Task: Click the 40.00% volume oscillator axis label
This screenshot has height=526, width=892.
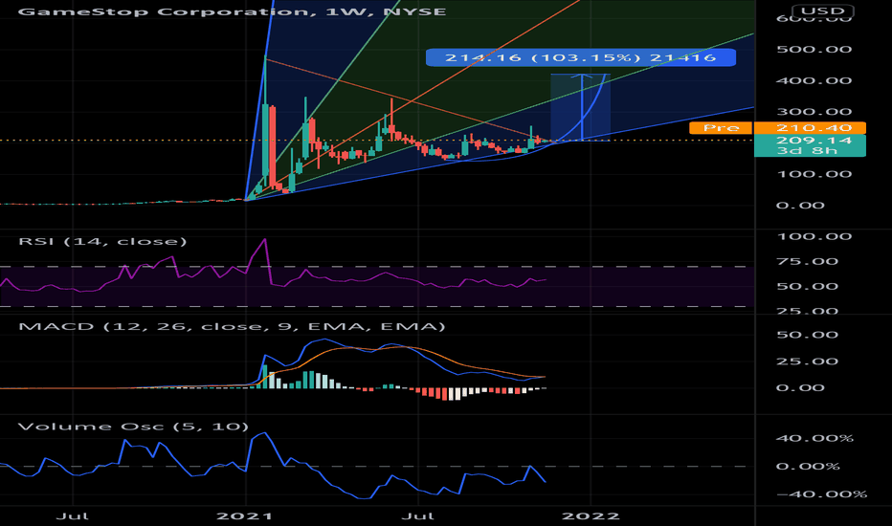Action: 814,438
